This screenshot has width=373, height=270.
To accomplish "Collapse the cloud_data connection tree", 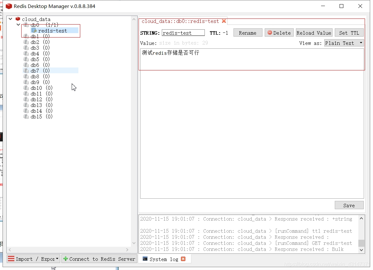I will [11, 19].
